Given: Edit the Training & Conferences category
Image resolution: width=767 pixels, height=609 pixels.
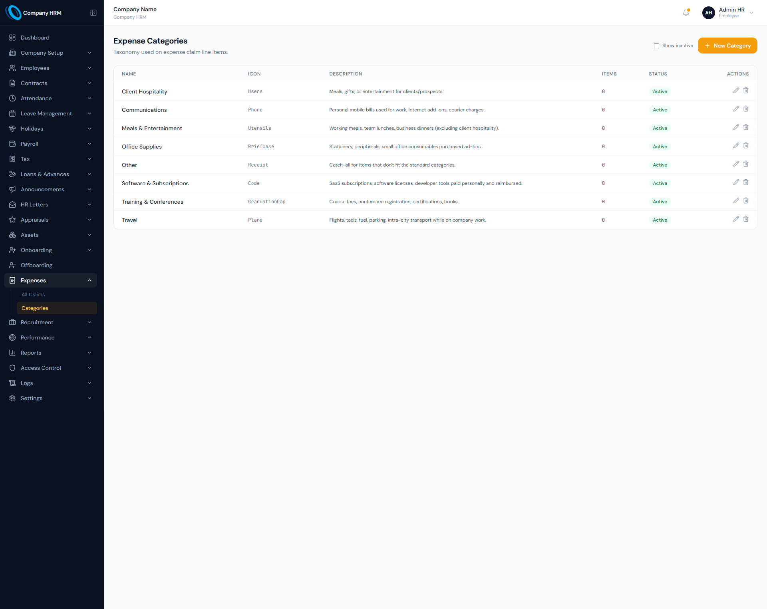Looking at the screenshot, I should (736, 201).
